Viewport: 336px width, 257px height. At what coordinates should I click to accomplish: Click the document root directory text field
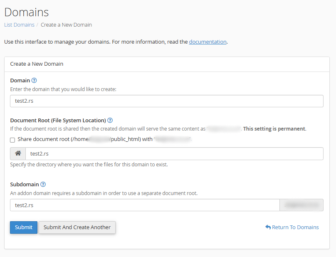tap(174, 153)
